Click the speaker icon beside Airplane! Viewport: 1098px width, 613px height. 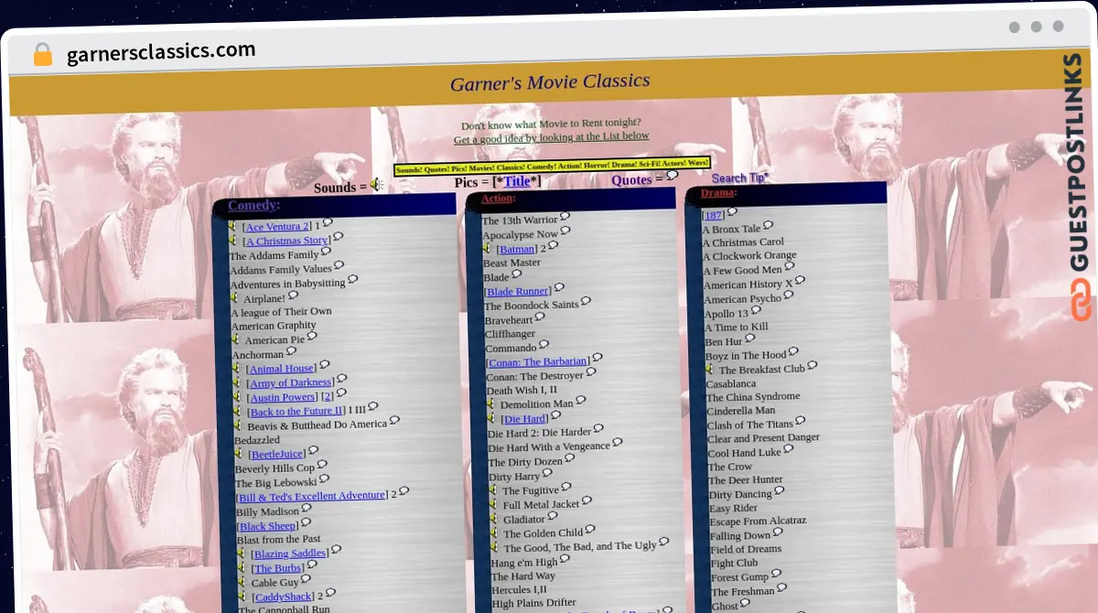tap(233, 297)
